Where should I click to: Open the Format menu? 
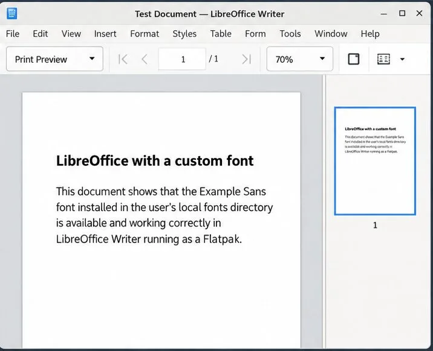click(145, 34)
